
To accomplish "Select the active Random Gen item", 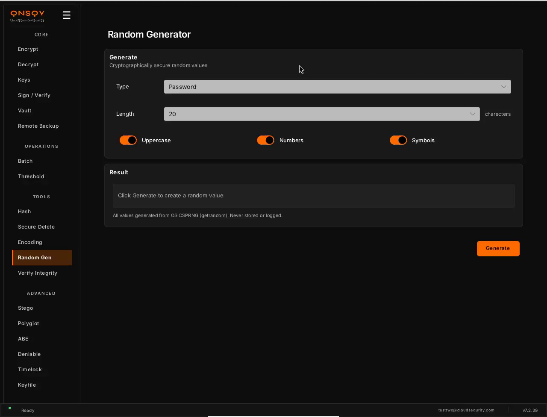I will click(42, 258).
